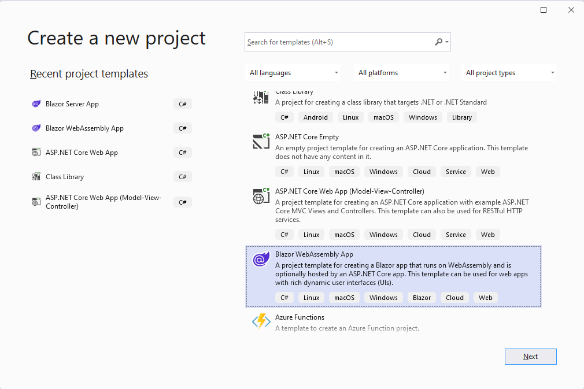Click the Search for templates field

click(339, 42)
